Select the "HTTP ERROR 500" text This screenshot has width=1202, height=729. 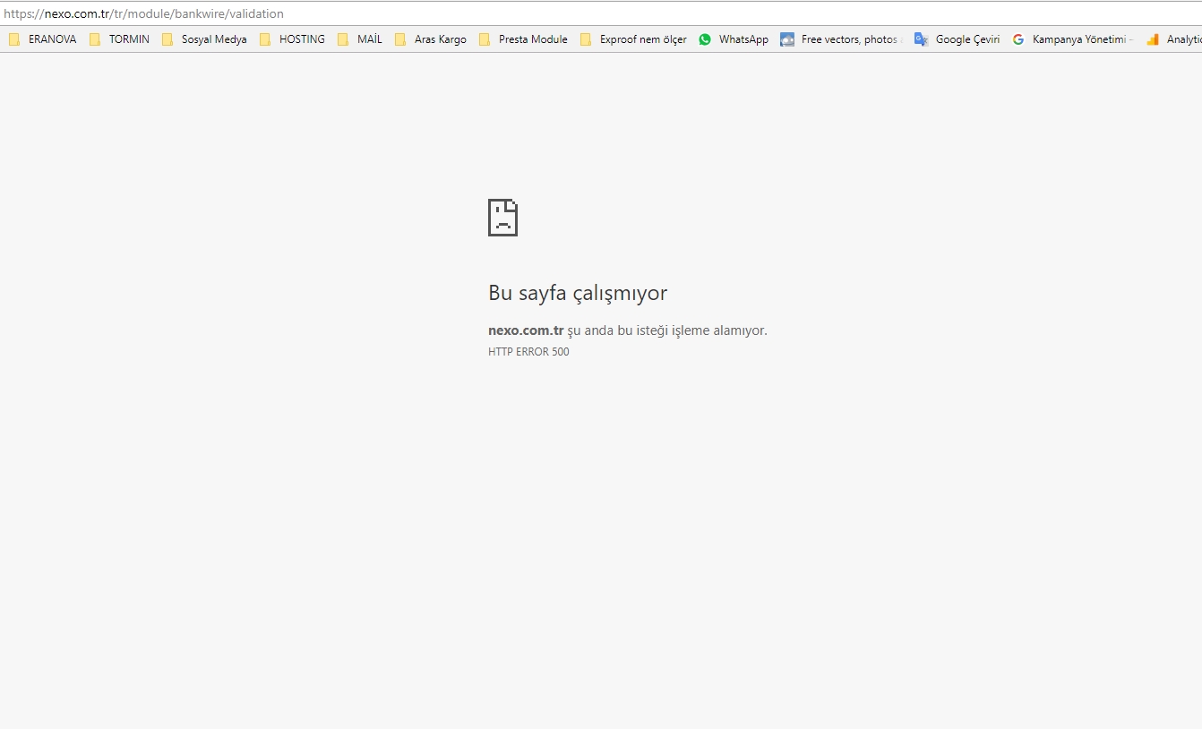(x=528, y=352)
